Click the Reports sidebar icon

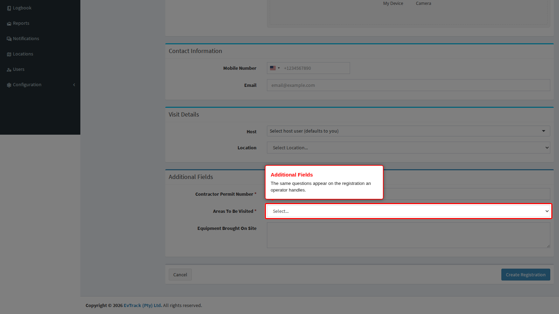pyautogui.click(x=9, y=23)
